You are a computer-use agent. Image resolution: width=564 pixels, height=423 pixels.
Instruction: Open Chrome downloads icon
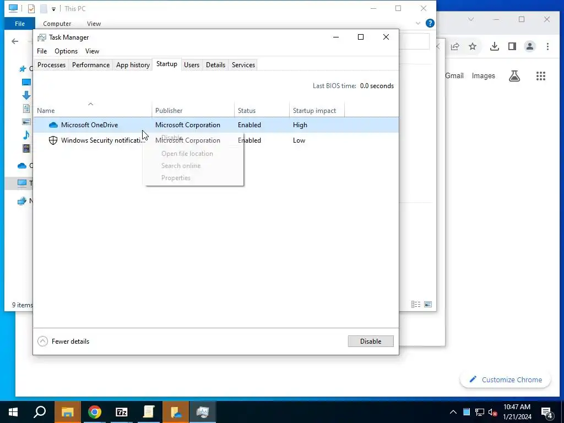coord(495,46)
